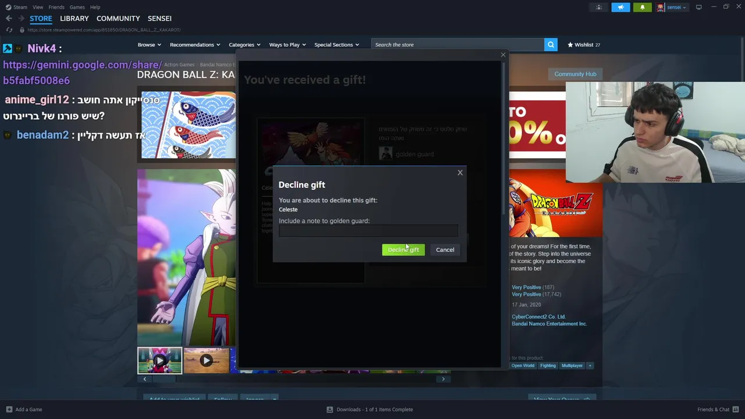Expand the Ways to Play dropdown
The width and height of the screenshot is (745, 419).
coord(288,45)
